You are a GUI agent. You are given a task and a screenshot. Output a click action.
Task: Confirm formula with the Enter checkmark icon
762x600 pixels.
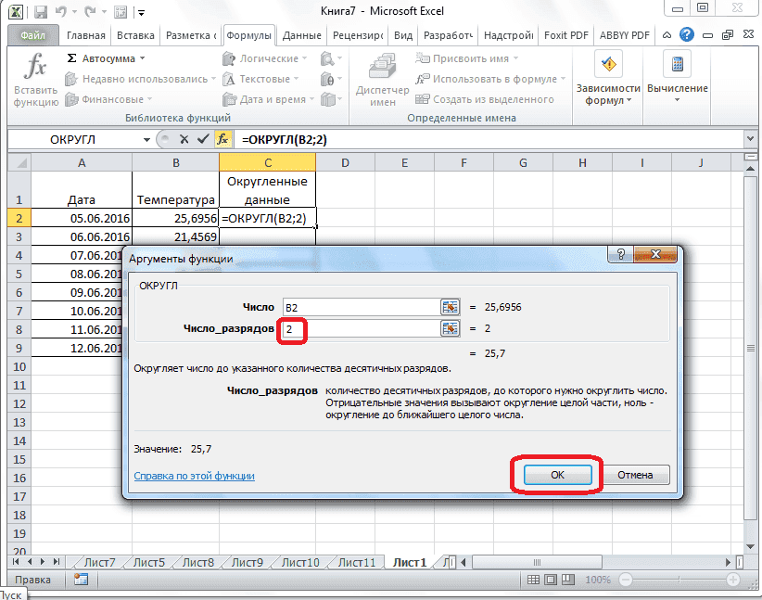tap(205, 137)
